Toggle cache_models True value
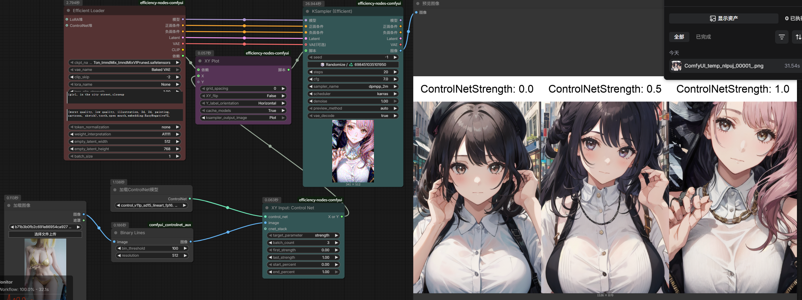 243,111
